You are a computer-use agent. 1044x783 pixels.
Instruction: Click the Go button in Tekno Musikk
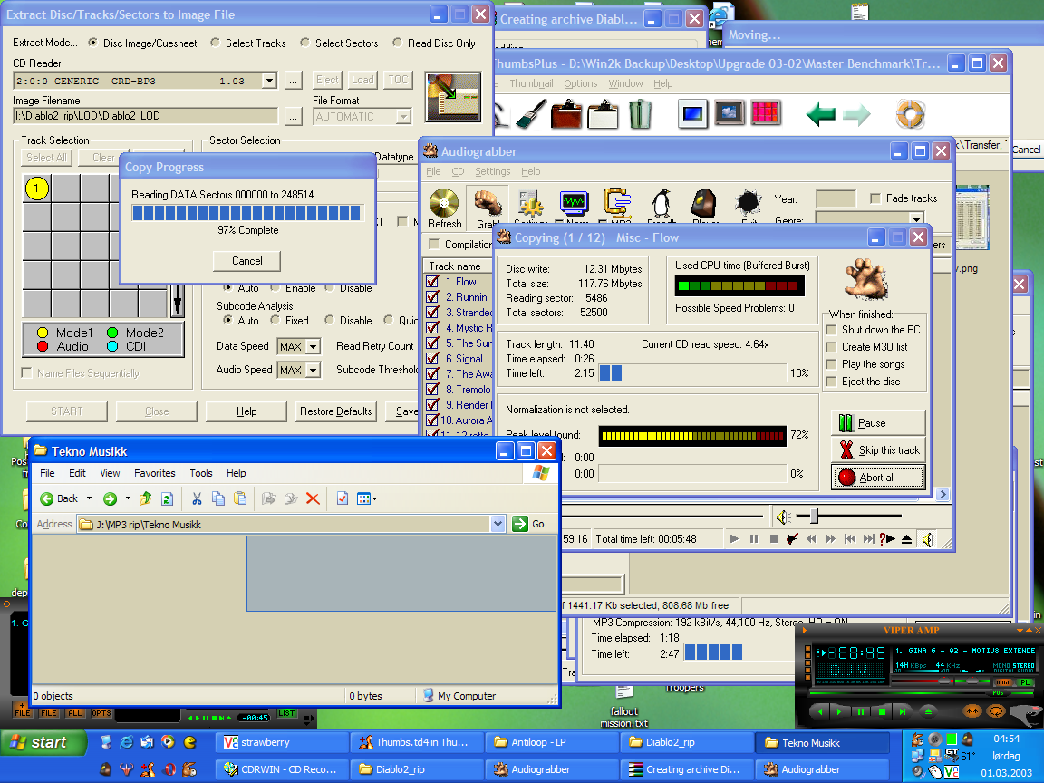529,524
